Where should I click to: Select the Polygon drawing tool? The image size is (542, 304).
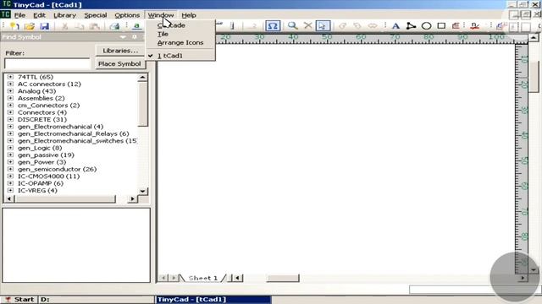411,26
